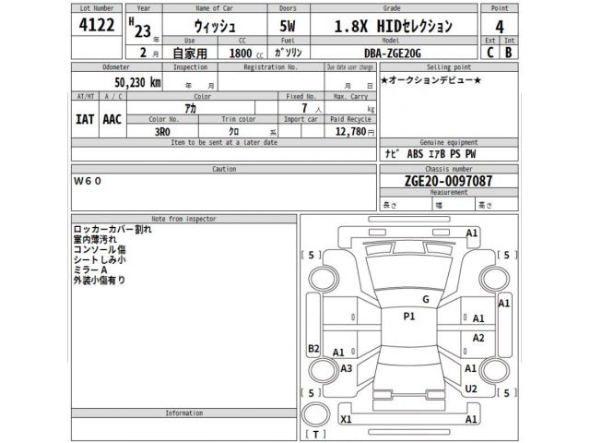The width and height of the screenshot is (590, 443).
Task: Click the doors value 5W
Action: [x=288, y=26]
